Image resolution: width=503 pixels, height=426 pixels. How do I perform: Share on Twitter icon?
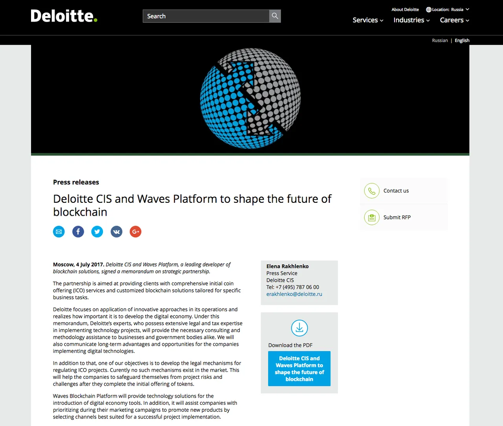[x=97, y=232]
